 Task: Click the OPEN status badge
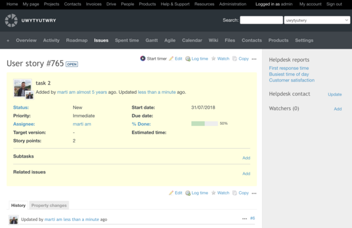pos(72,64)
